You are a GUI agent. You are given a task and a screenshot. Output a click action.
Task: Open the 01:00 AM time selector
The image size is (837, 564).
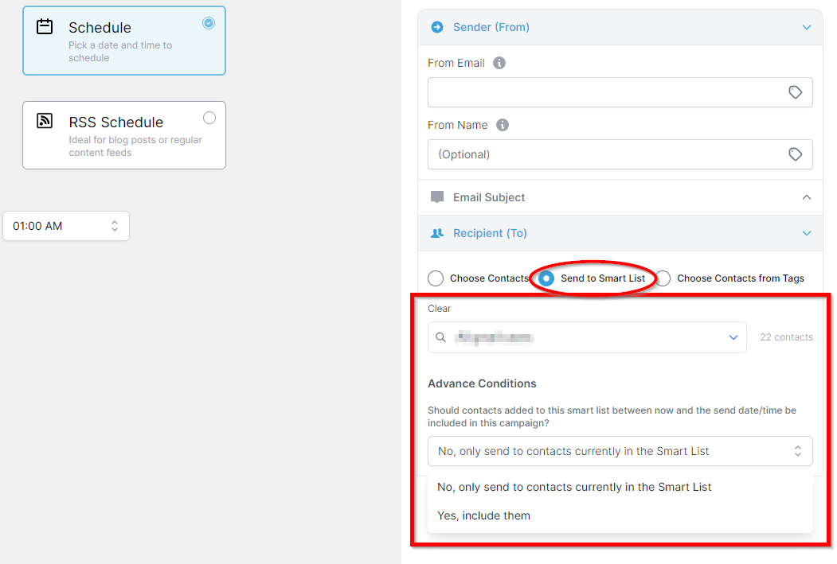tap(66, 226)
